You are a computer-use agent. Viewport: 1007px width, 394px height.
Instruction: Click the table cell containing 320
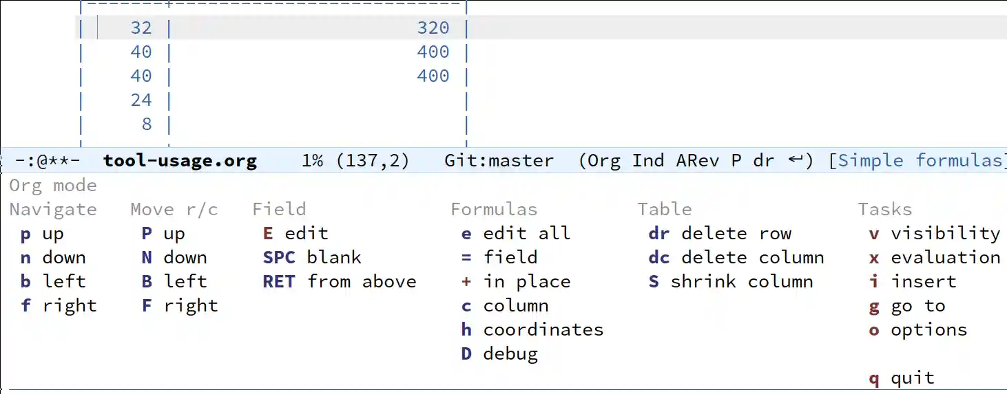click(433, 28)
